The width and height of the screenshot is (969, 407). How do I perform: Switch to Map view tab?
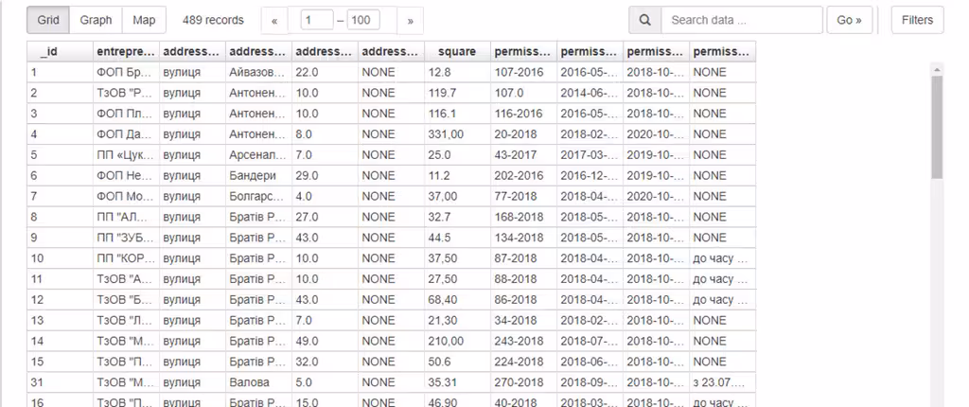coord(144,20)
